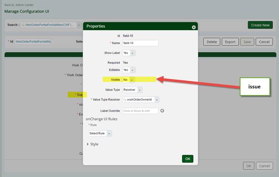Click the Id field WorkOrderPortletForAddNe
This screenshot has height=177, width=279.
33,41
